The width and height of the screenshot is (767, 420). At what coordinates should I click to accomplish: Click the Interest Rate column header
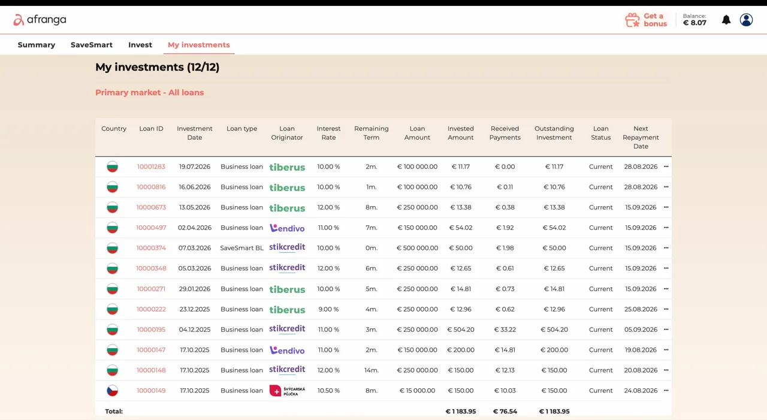328,133
